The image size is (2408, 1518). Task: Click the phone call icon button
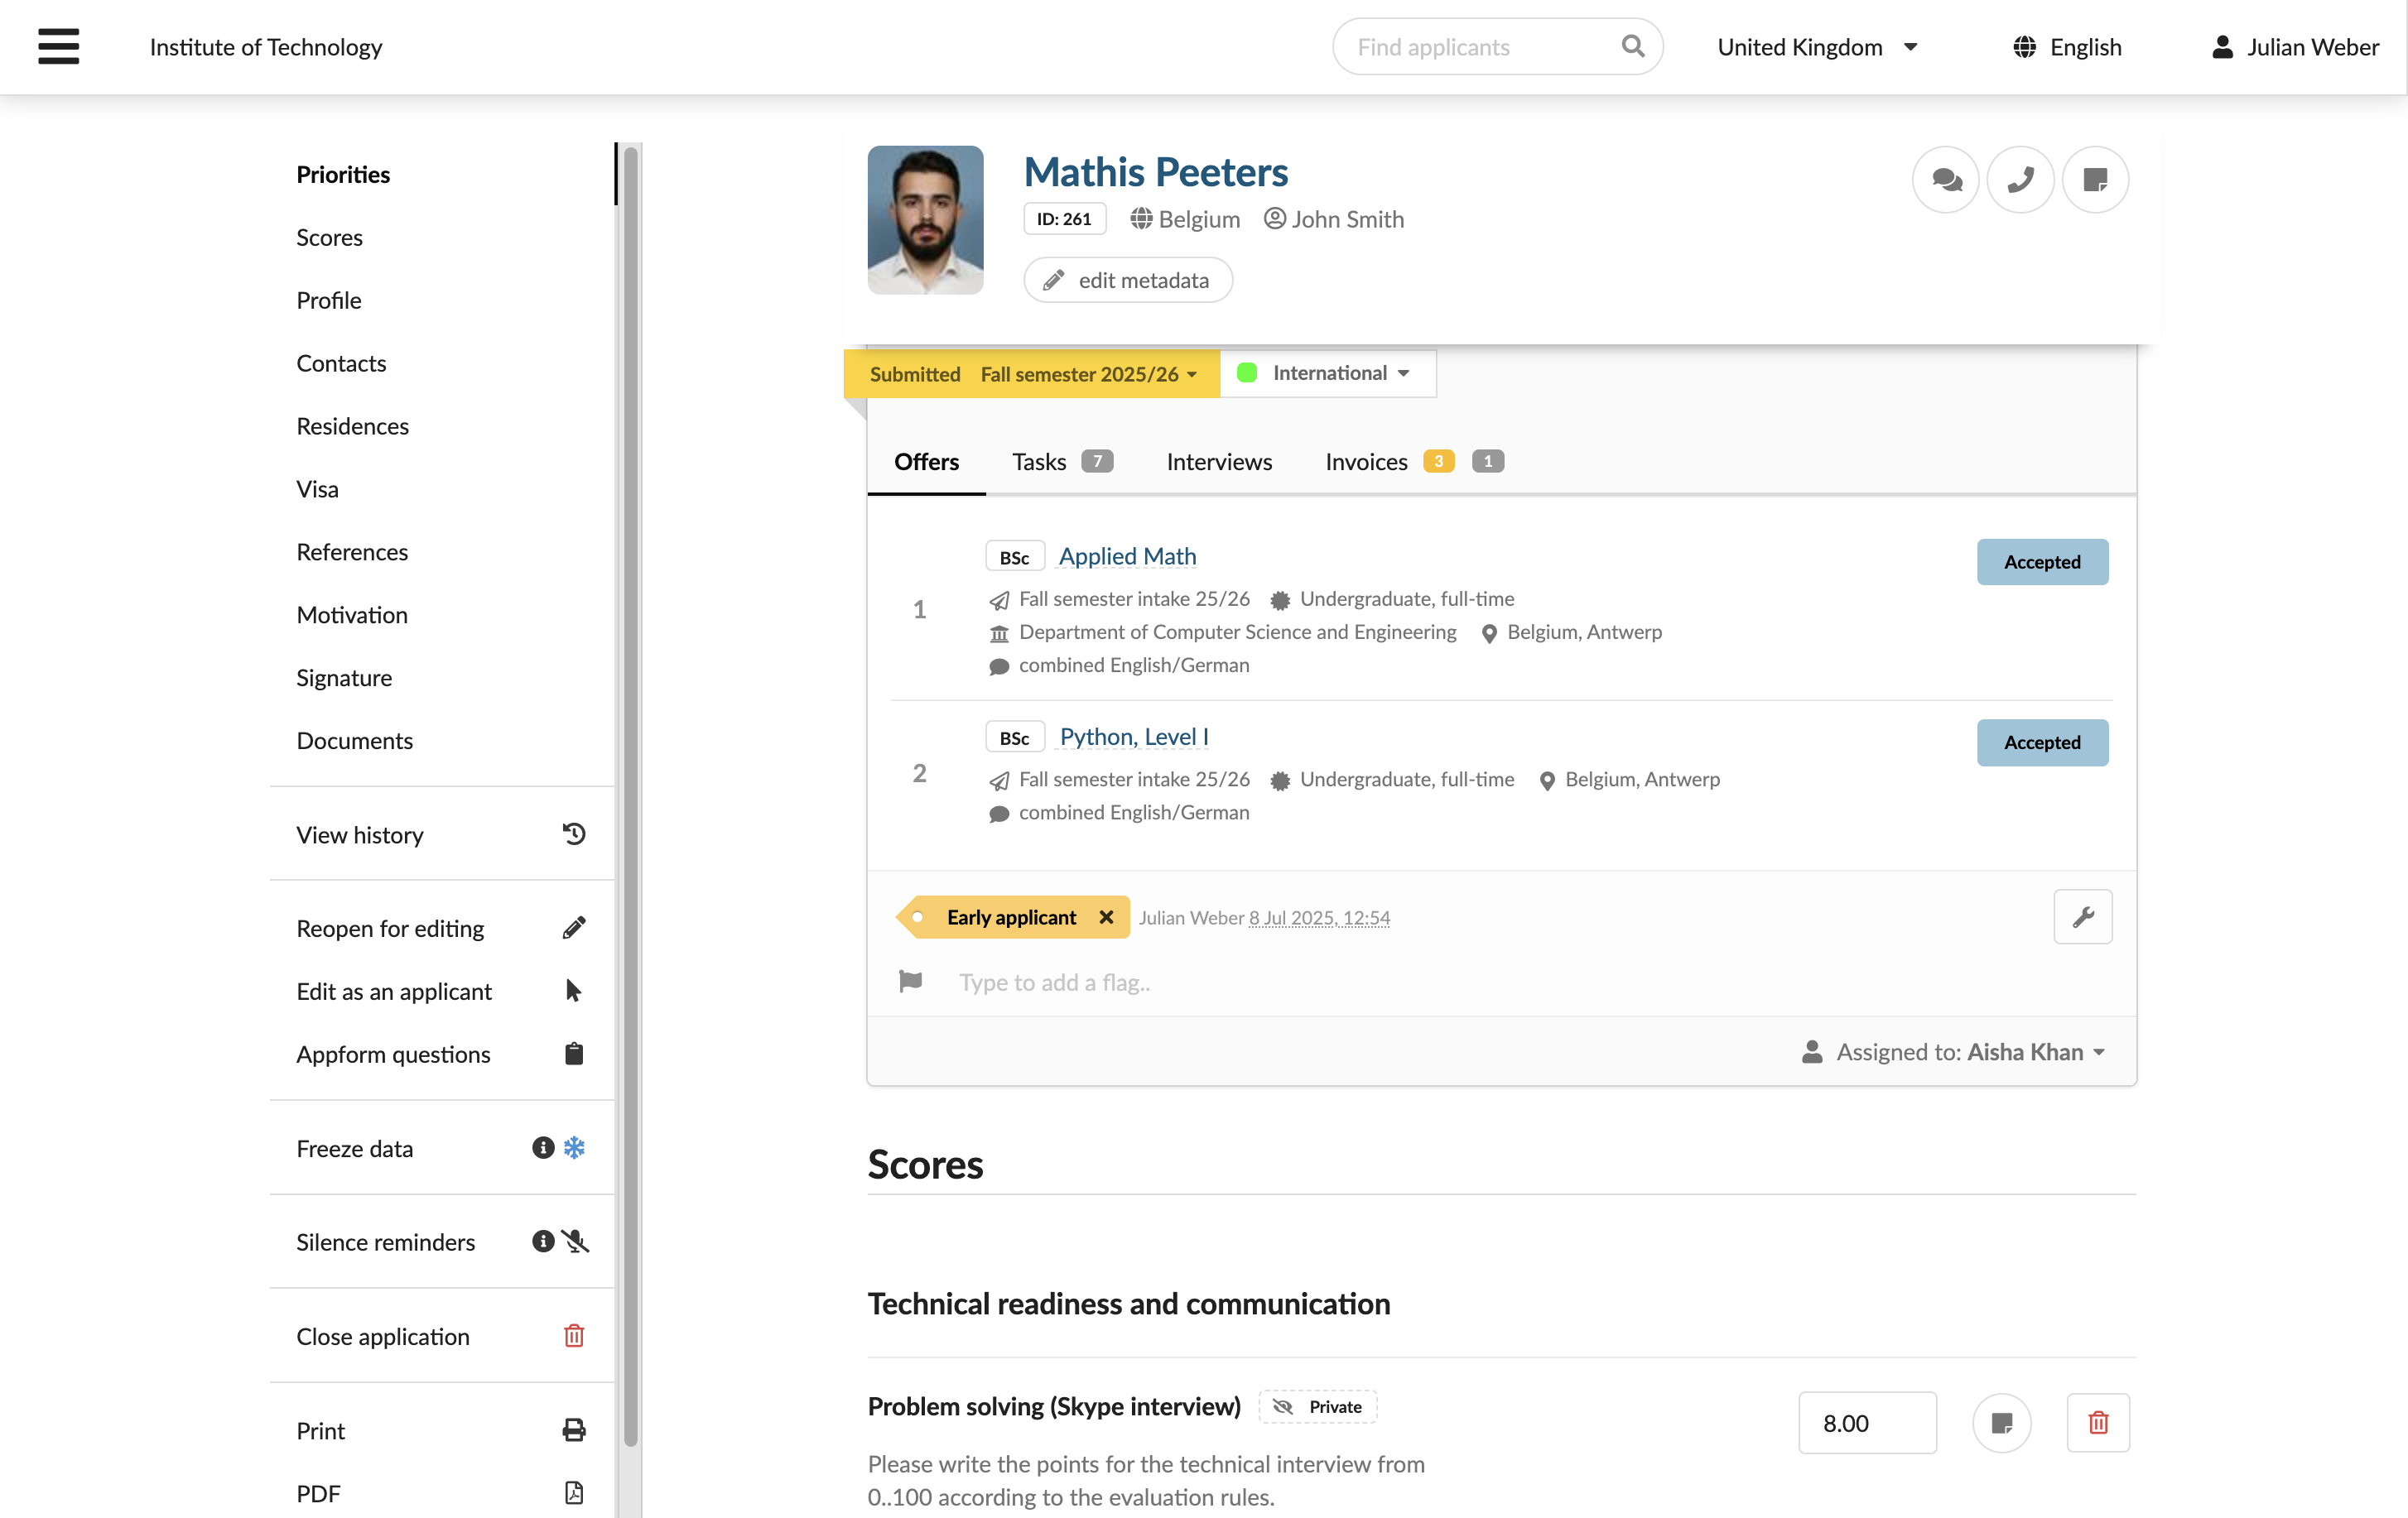coord(2020,180)
